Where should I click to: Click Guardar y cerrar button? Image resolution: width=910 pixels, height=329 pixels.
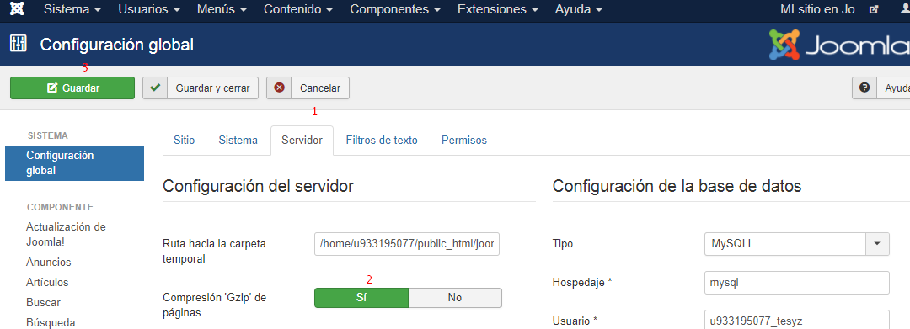click(201, 88)
